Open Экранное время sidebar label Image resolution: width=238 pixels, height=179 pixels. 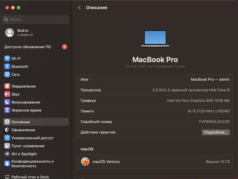tap(26, 110)
